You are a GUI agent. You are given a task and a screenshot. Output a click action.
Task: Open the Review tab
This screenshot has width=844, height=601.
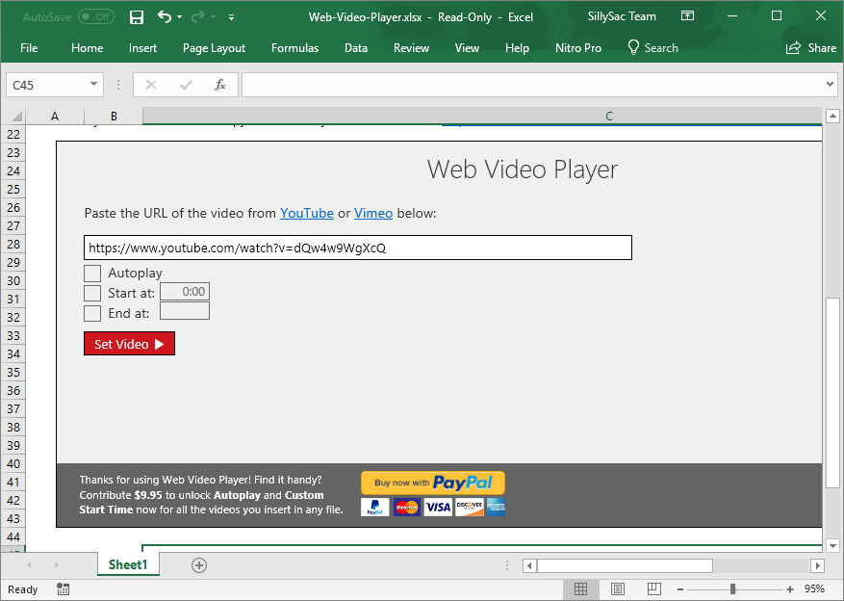click(x=411, y=48)
